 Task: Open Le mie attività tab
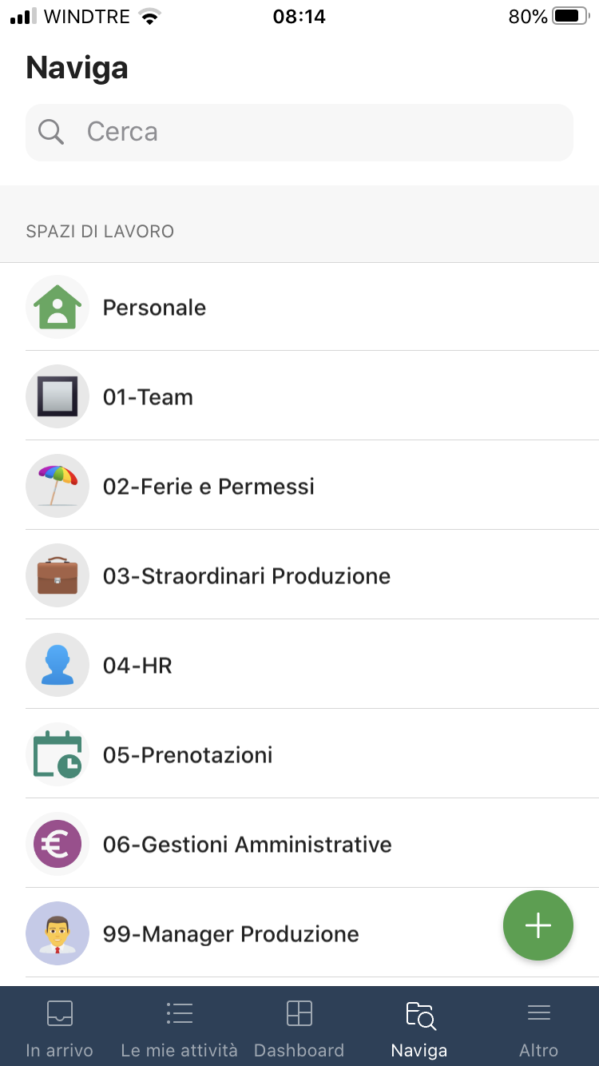click(180, 1027)
